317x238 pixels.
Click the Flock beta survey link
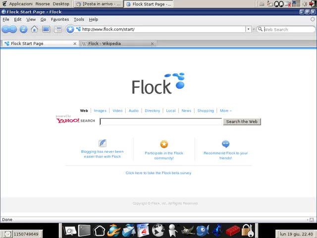[x=158, y=173]
